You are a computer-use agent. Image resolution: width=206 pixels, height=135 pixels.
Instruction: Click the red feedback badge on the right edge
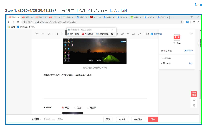[194, 94]
